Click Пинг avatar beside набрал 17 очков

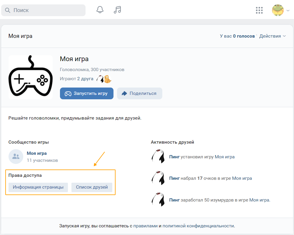click(x=158, y=178)
